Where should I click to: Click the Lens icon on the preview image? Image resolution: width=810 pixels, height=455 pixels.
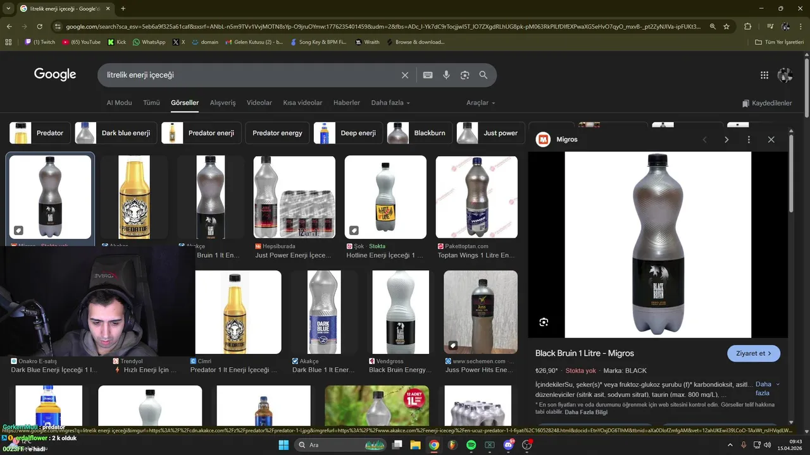pyautogui.click(x=544, y=322)
